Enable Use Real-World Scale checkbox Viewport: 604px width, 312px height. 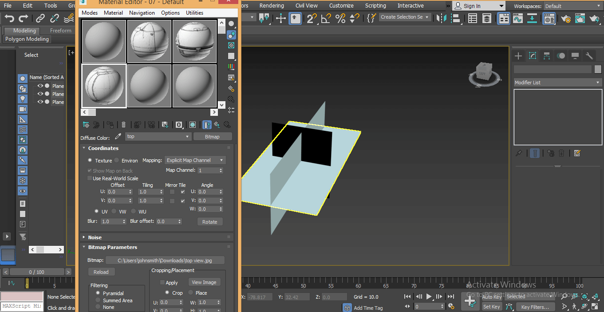click(x=90, y=178)
